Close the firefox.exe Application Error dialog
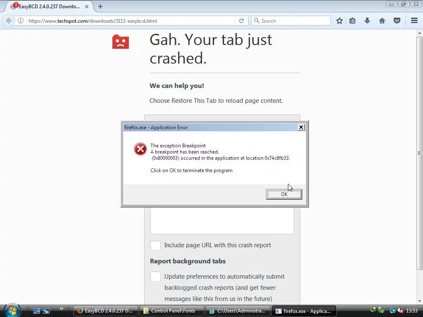 point(301,127)
